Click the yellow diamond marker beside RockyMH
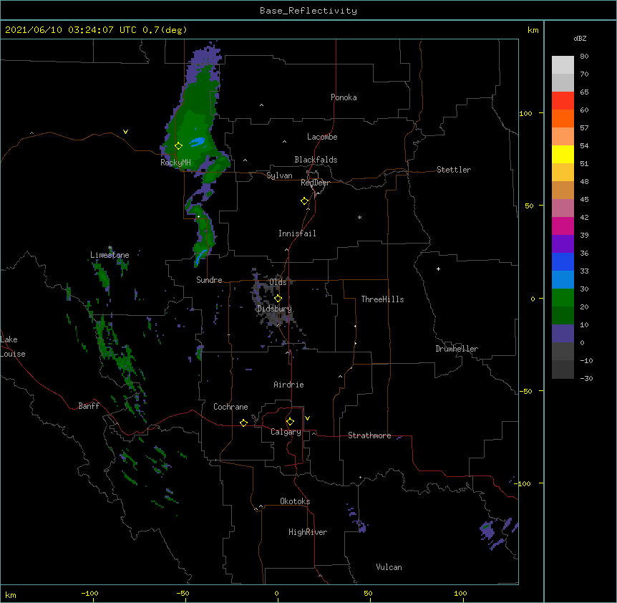617x603 pixels. (178, 146)
